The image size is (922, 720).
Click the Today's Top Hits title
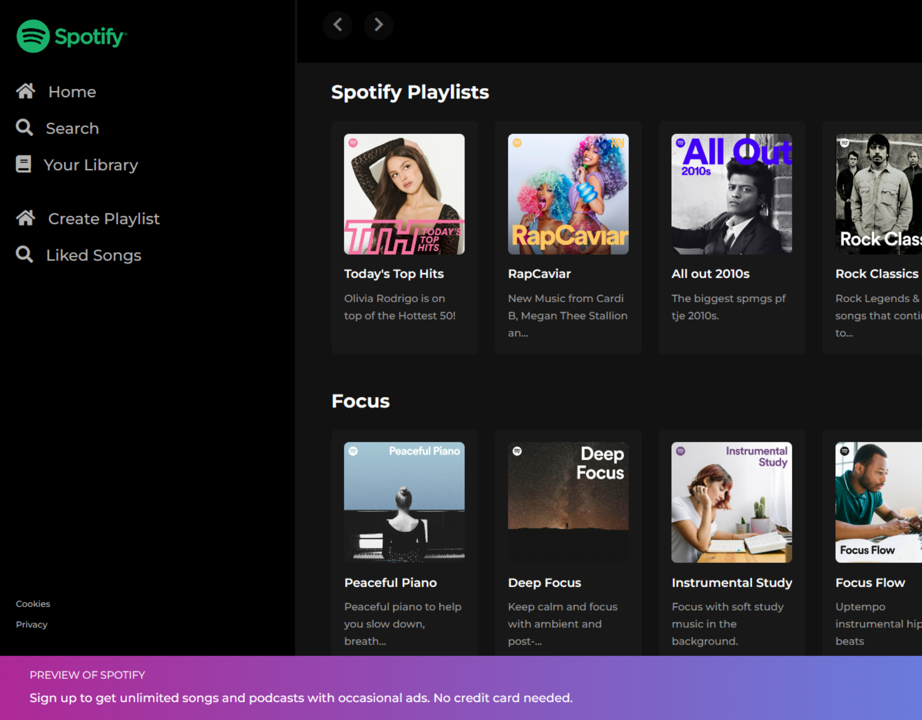[x=394, y=274]
